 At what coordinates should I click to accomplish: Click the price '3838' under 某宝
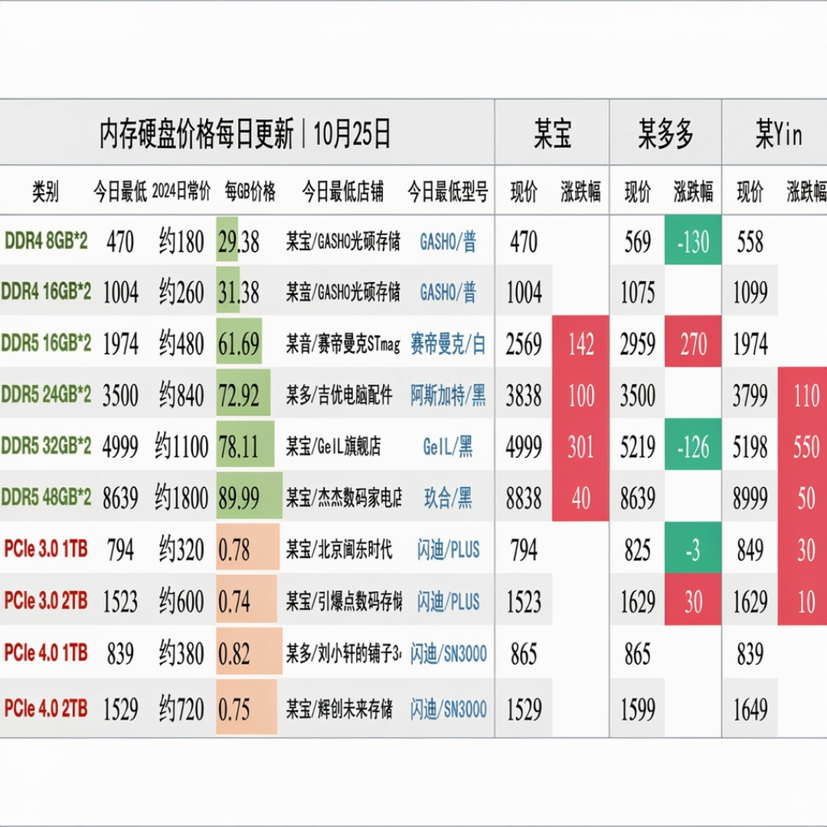(524, 396)
